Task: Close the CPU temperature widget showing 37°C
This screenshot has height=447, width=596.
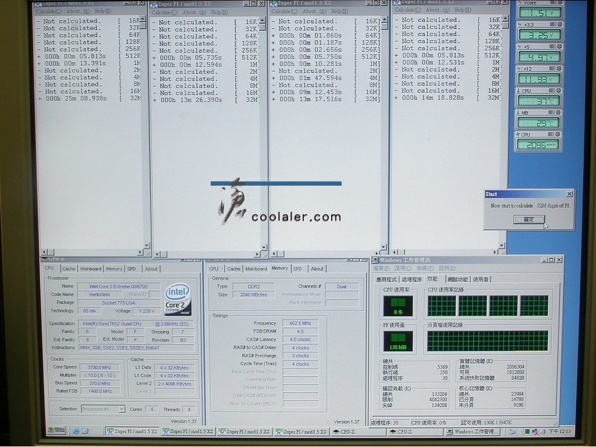Action: pos(559,91)
